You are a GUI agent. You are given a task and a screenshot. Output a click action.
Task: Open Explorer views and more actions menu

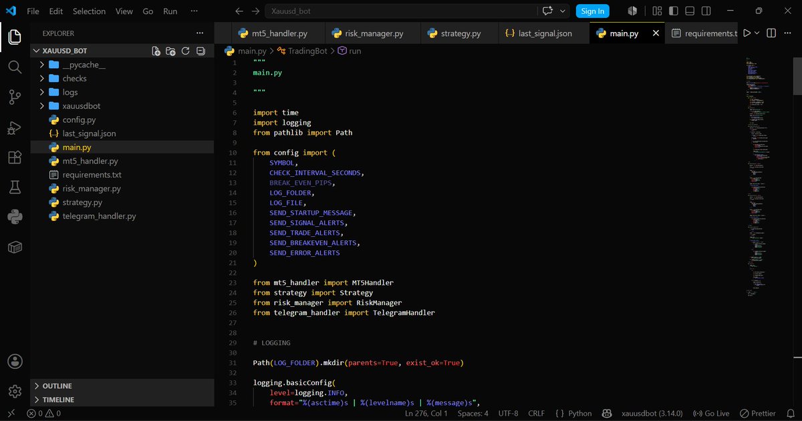coord(200,33)
